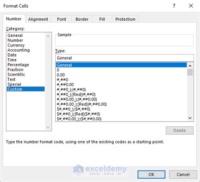Select format #,##0.00_);[Red](#,##0.00)
This screenshot has width=200, height=182.
pos(122,104)
